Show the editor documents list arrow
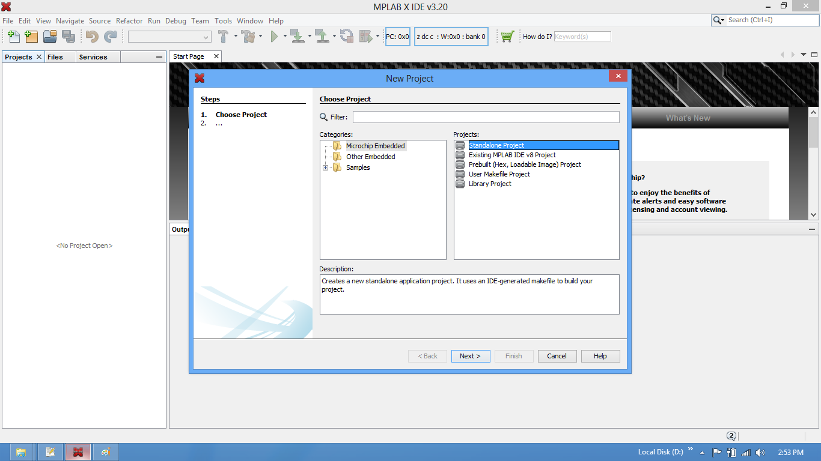The image size is (821, 461). coord(804,55)
